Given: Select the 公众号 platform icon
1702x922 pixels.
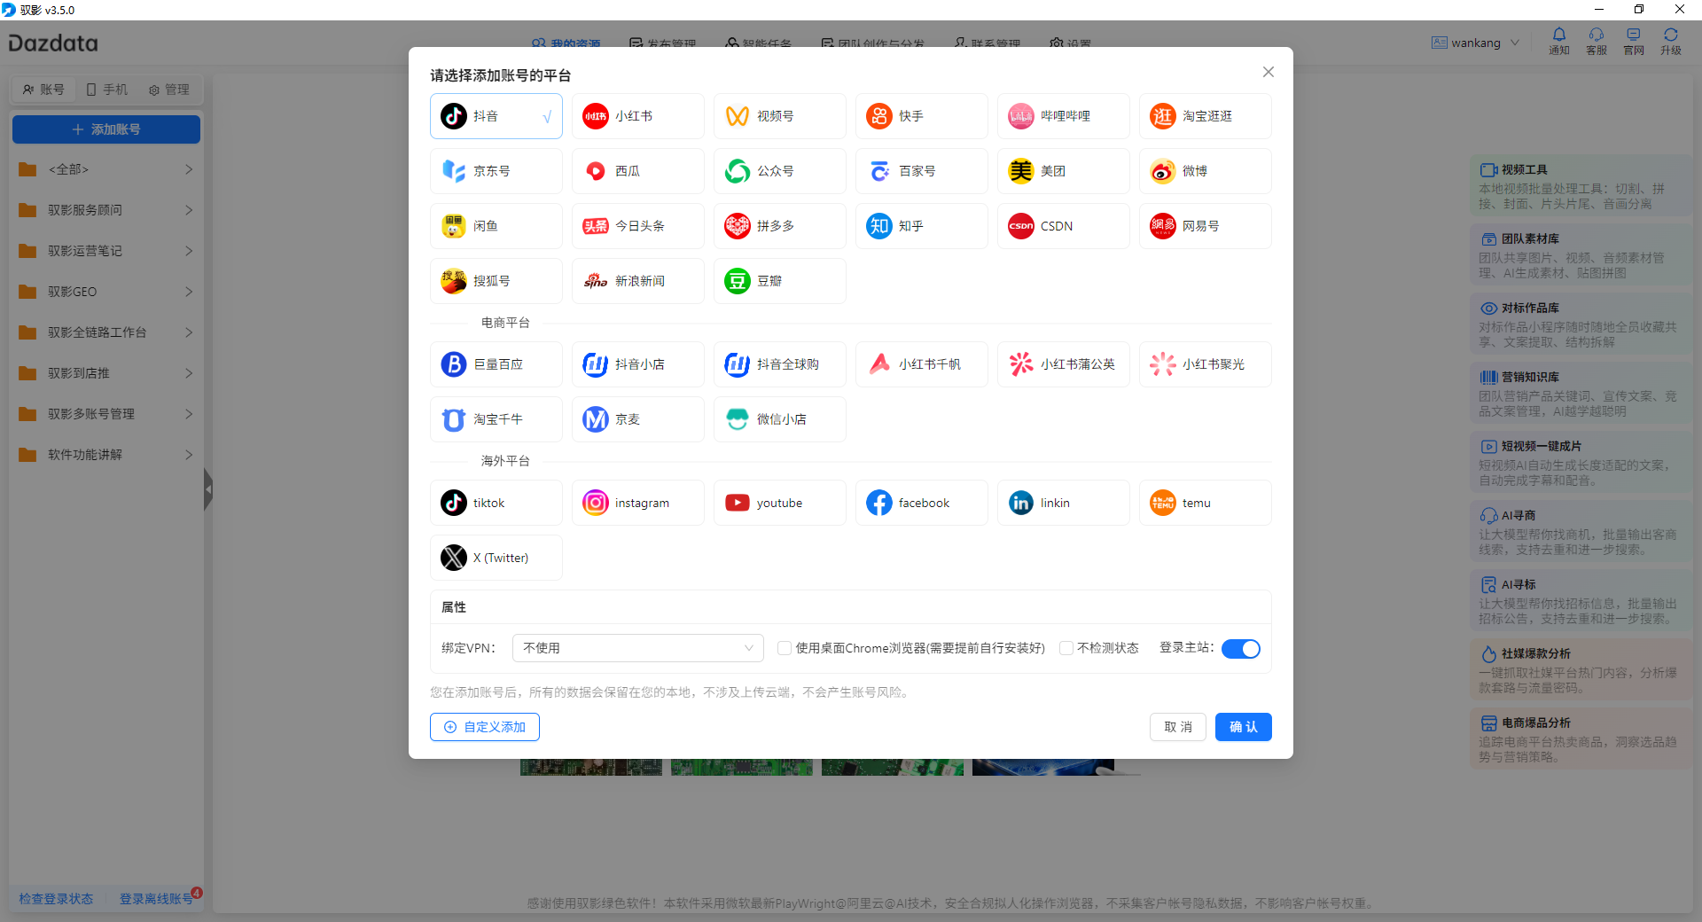Looking at the screenshot, I should click(x=738, y=171).
